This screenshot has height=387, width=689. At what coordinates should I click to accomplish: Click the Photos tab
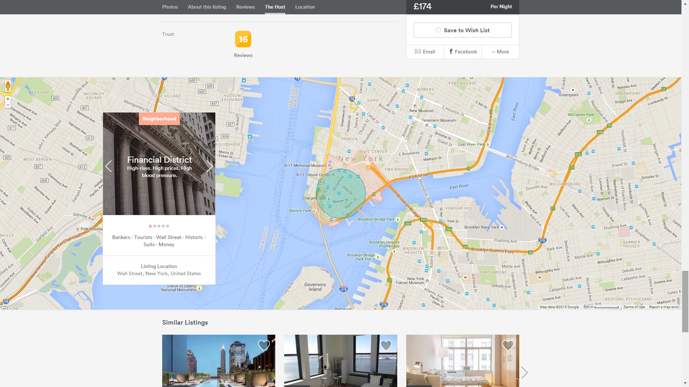(170, 6)
